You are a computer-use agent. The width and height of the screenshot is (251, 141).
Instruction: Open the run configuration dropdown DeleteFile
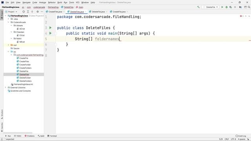tap(211, 7)
